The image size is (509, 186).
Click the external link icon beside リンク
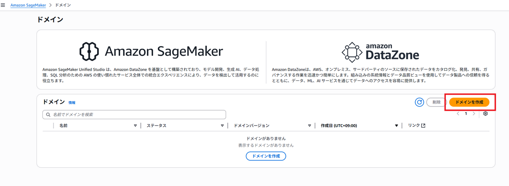pyautogui.click(x=423, y=126)
